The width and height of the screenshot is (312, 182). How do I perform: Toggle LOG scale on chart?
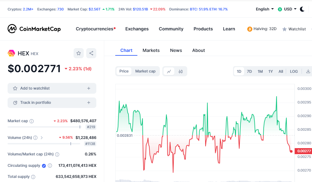(x=294, y=71)
